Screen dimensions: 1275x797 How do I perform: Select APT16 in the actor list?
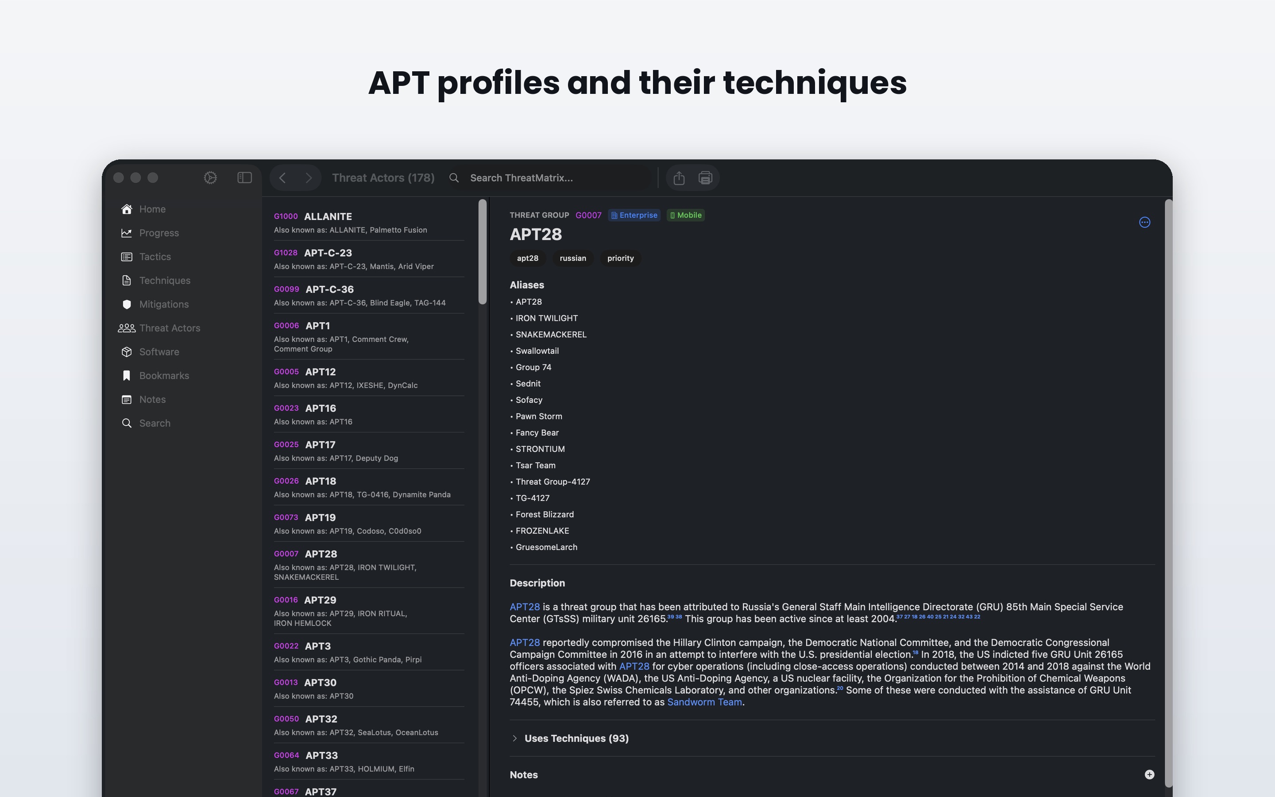(x=369, y=414)
